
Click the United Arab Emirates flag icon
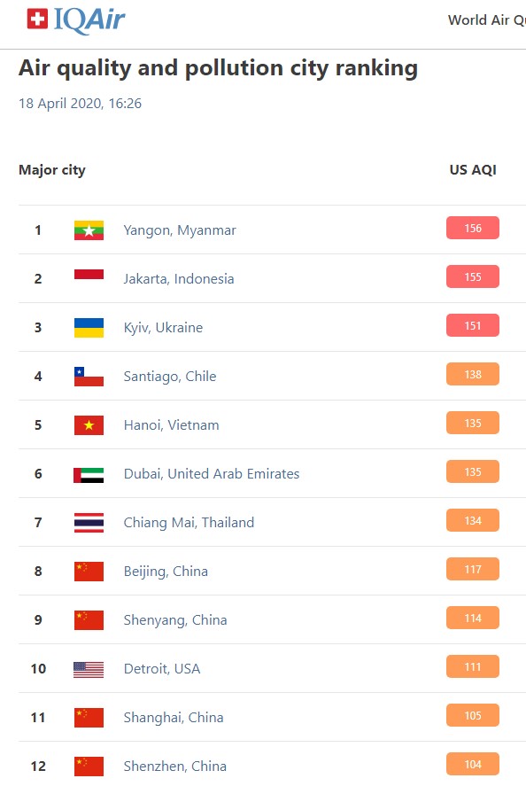tap(89, 474)
